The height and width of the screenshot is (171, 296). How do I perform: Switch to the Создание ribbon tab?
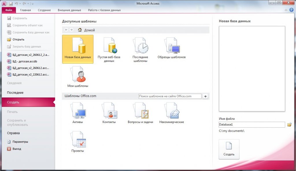(x=44, y=10)
